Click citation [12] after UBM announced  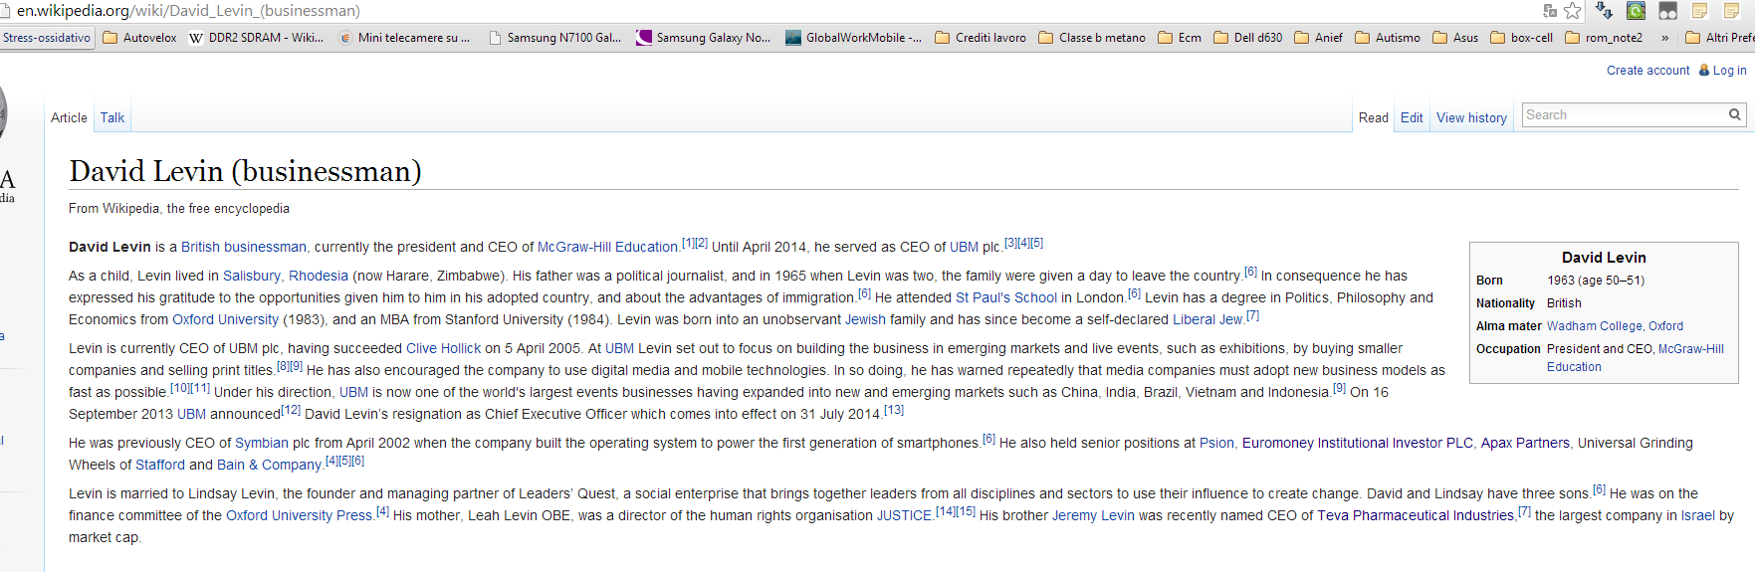[291, 410]
